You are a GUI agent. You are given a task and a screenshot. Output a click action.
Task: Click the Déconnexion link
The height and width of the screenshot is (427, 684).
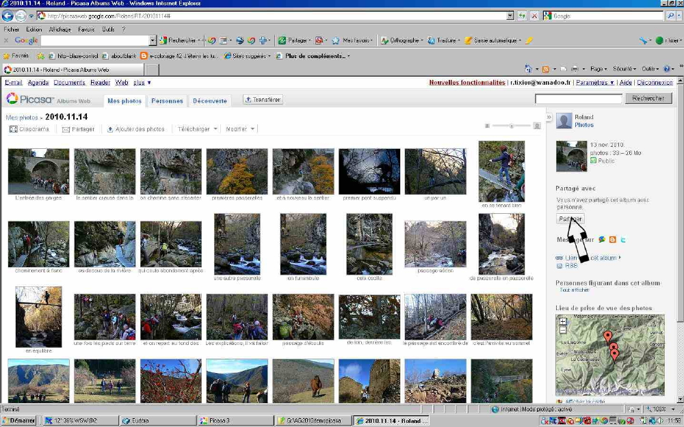tap(655, 83)
